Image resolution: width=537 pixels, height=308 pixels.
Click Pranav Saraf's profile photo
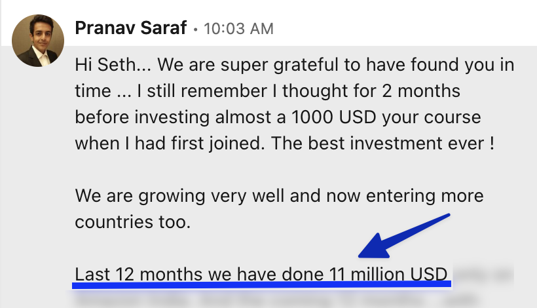point(38,41)
